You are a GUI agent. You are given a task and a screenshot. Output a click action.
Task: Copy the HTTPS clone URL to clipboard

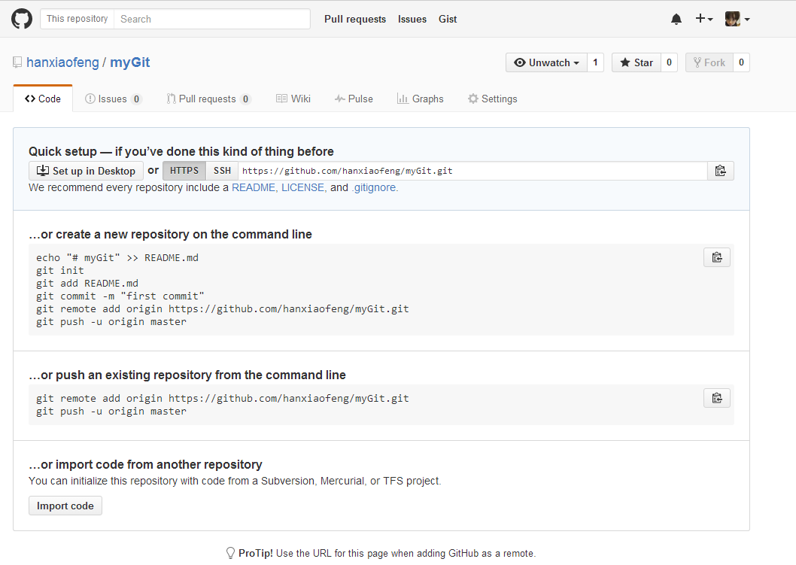click(x=720, y=171)
